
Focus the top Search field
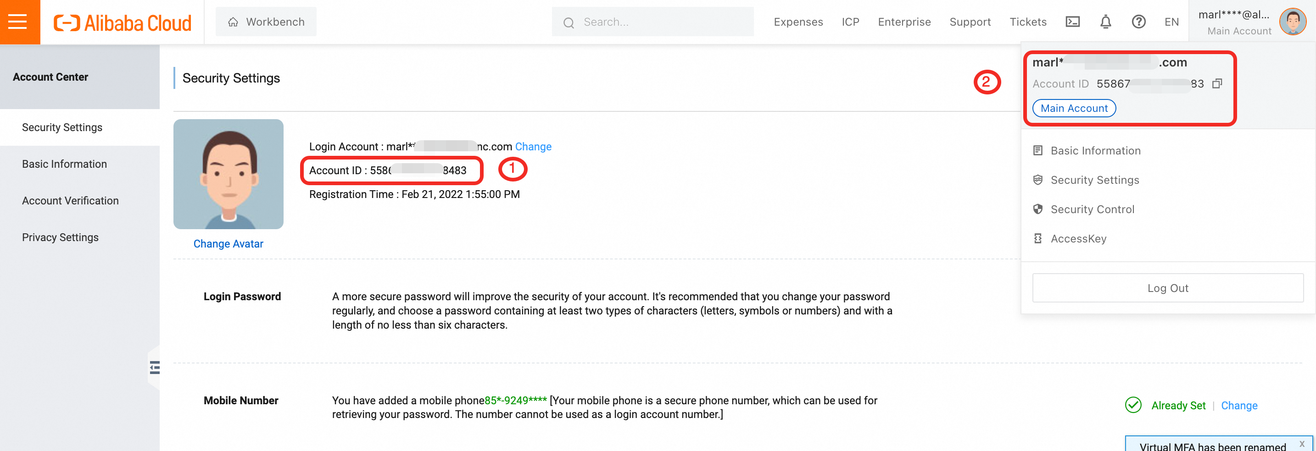point(652,22)
